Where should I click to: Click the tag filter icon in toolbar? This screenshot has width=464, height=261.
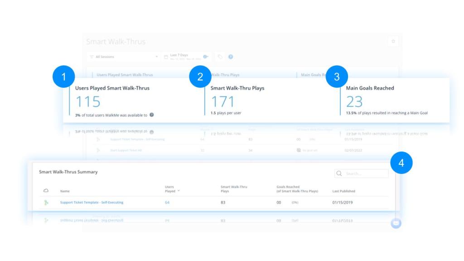[220, 57]
